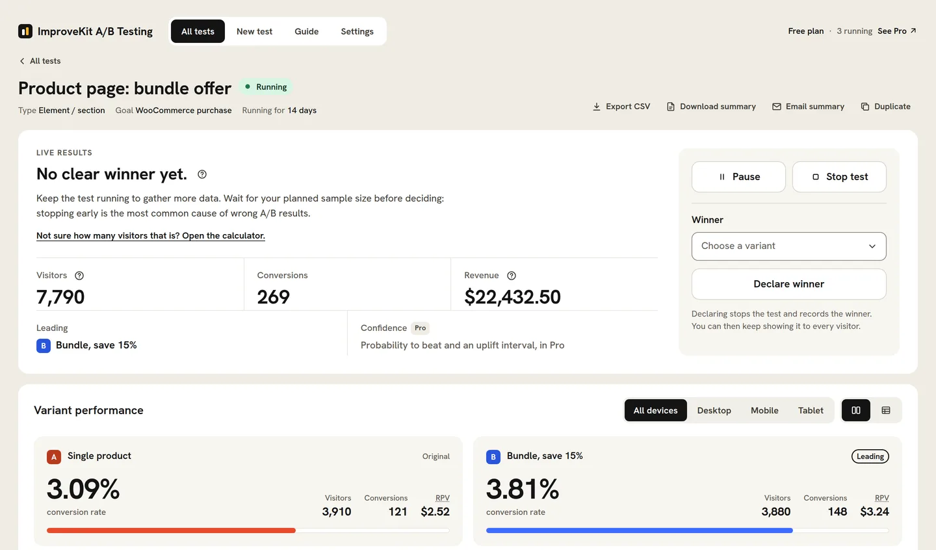The height and width of the screenshot is (550, 936).
Task: Click the help icon next to No clear winner yet
Action: point(202,174)
